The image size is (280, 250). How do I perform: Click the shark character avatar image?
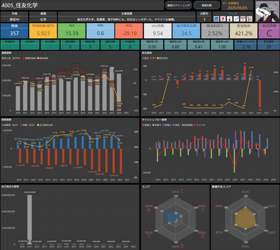[267, 11]
